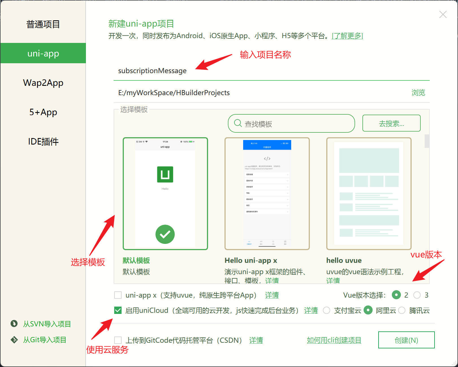
Task: Click the magnifier icon in template search
Action: click(238, 123)
